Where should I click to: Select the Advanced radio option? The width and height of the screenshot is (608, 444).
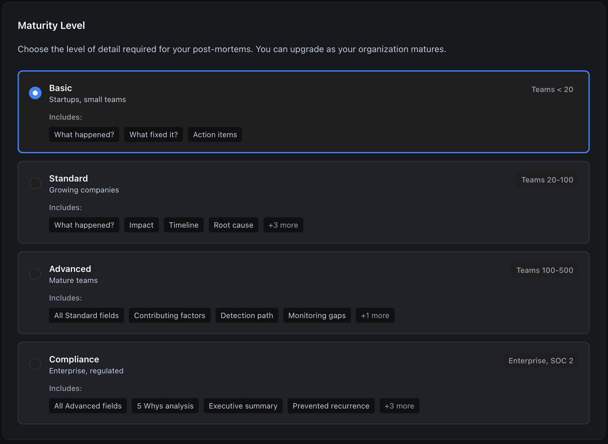(x=35, y=274)
